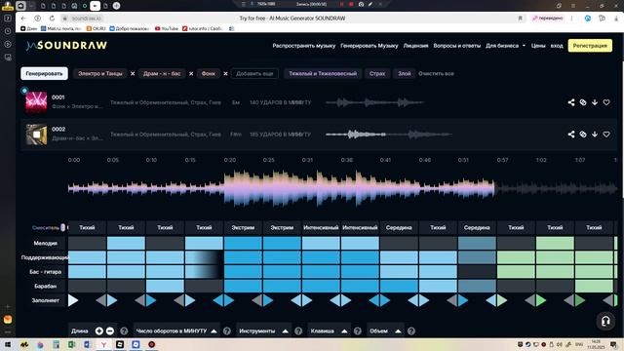624x351 pixels.
Task: Like track 0002 with the heart
Action: 606,135
